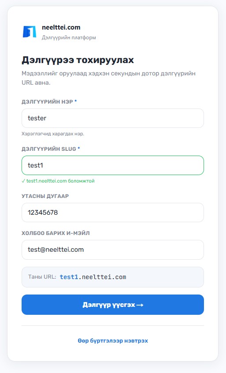This screenshot has height=373, width=226.
Task: Focus the store name field containing tester
Action: pos(113,118)
